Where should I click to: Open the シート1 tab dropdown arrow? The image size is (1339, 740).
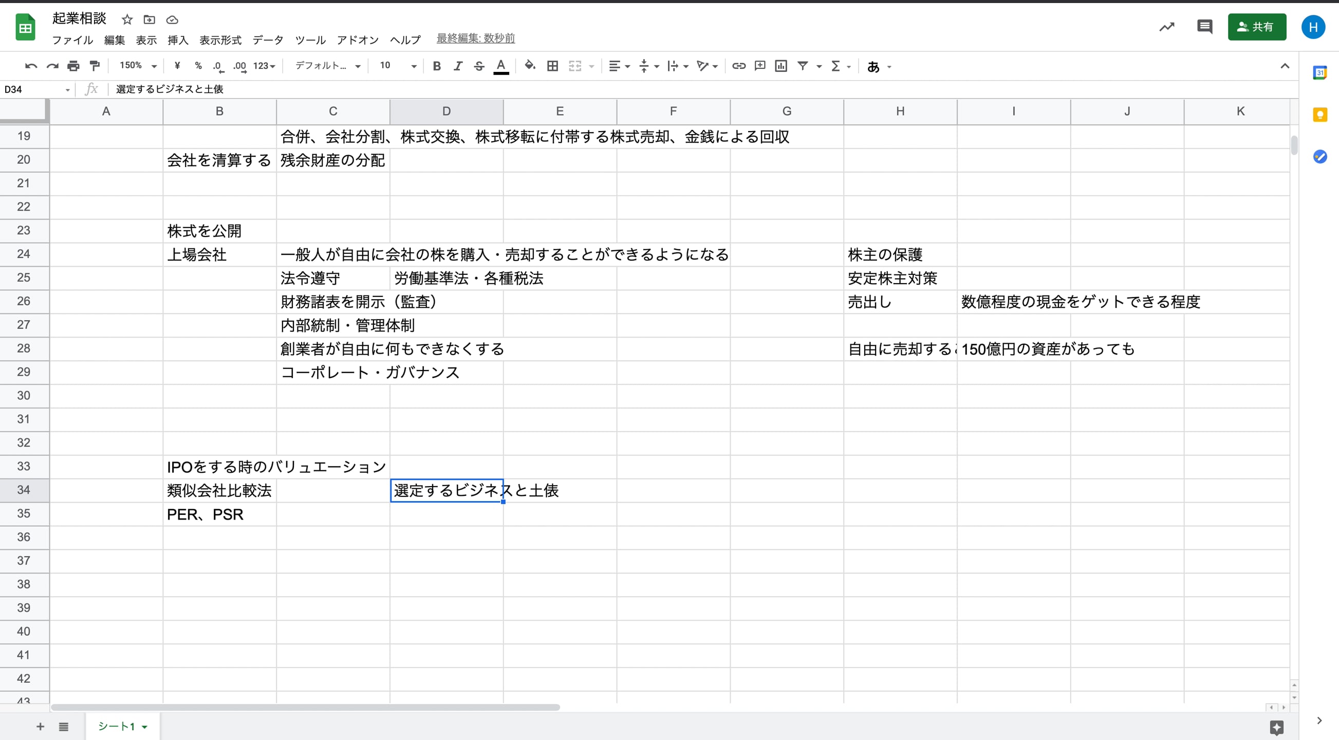click(x=144, y=727)
